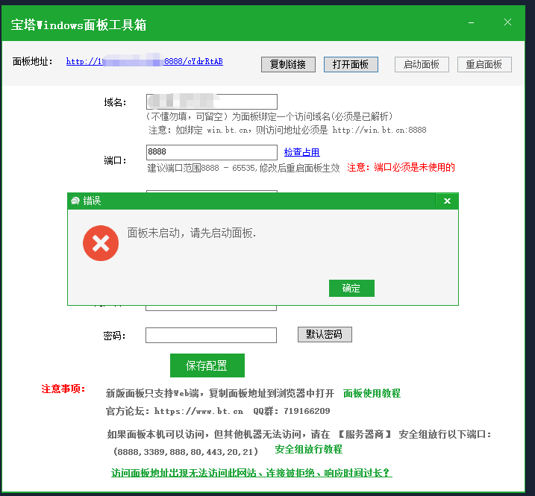Click the 打开面板 button

tap(351, 64)
